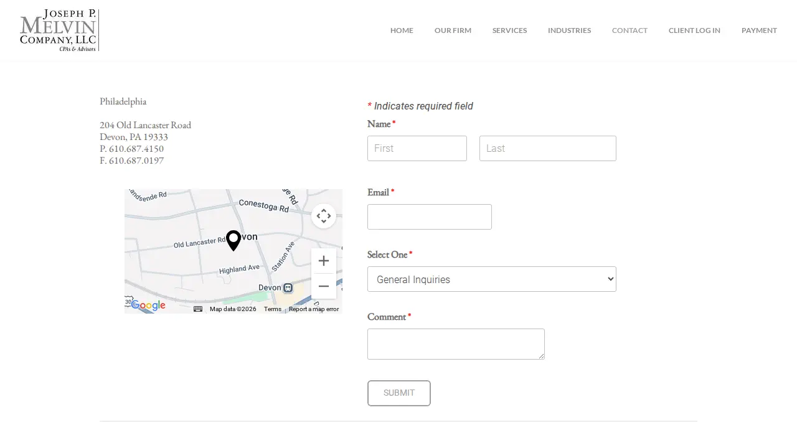This screenshot has height=448, width=797.
Task: Click Report a map error link
Action: click(314, 309)
